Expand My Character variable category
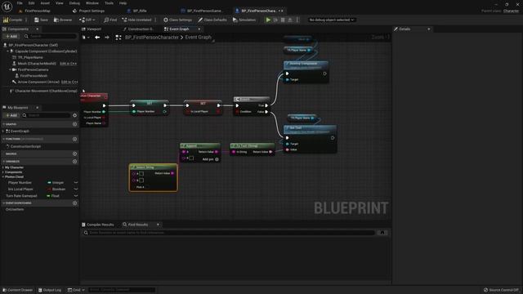Screen dimensions: 523x294 pyautogui.click(x=3, y=167)
